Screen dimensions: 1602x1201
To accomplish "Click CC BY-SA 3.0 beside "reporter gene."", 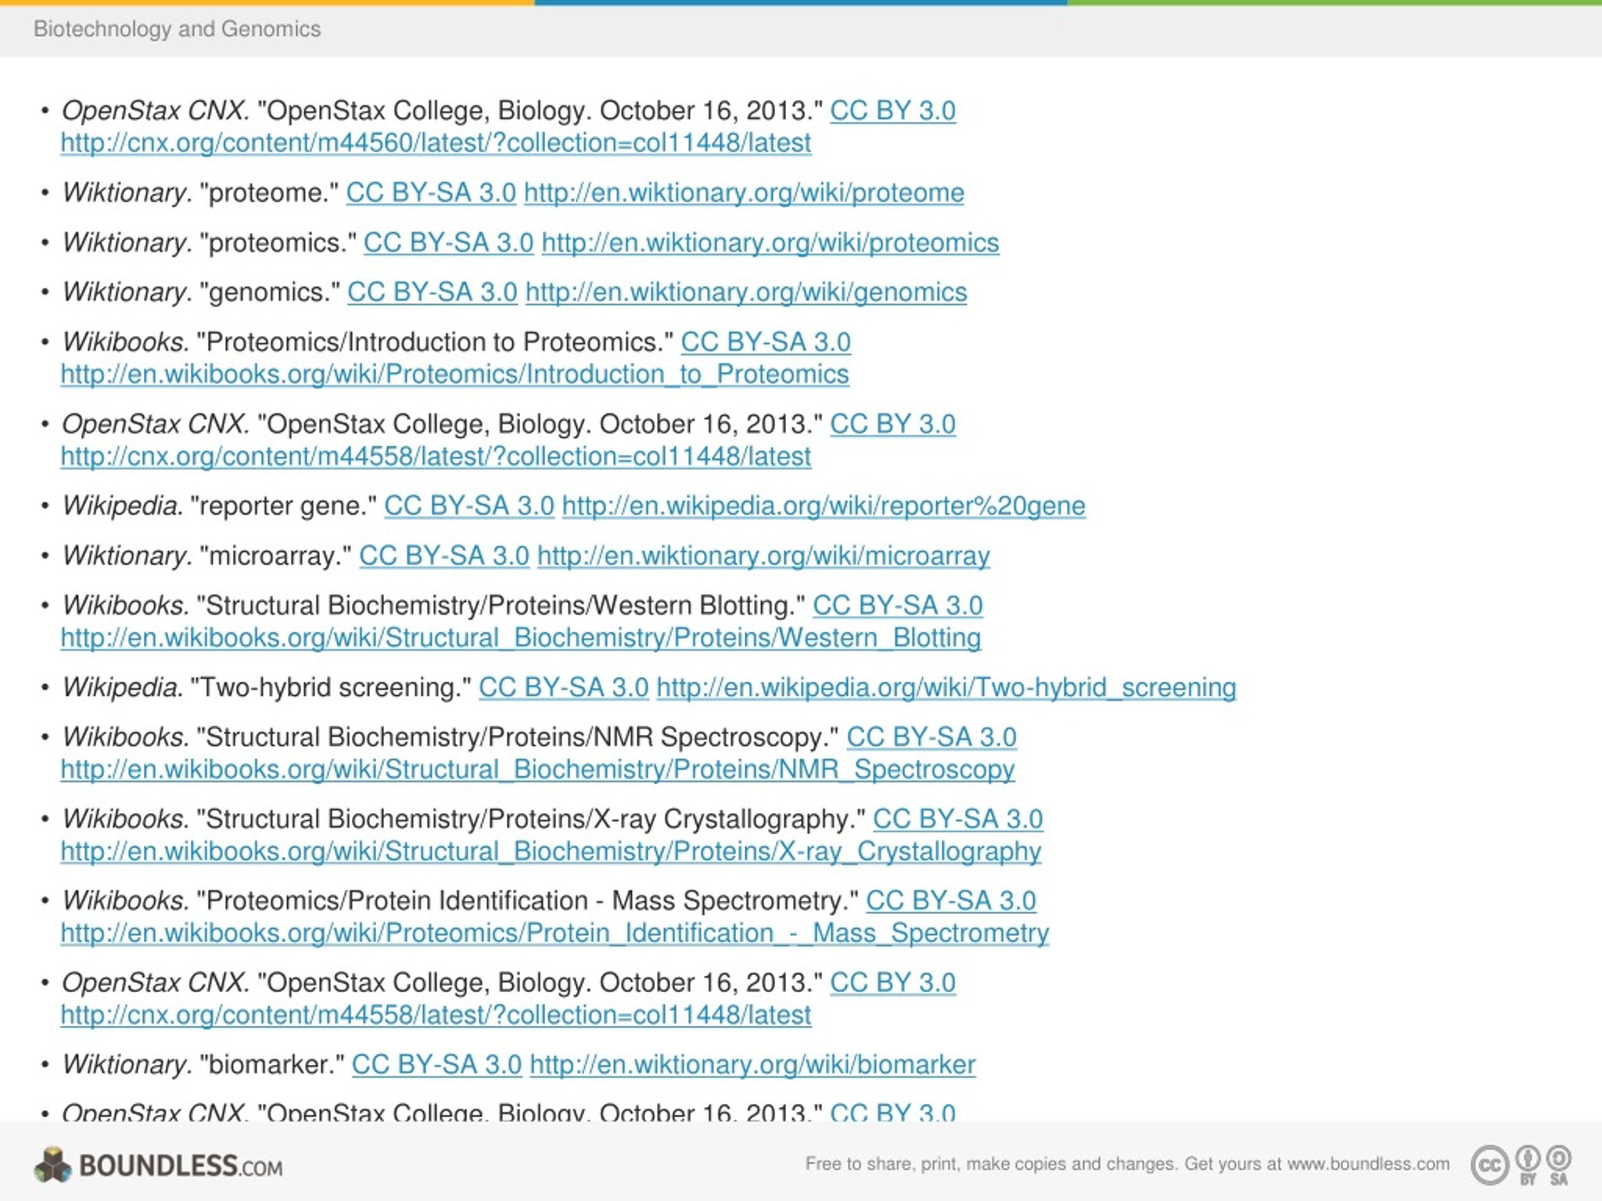I will (x=469, y=506).
